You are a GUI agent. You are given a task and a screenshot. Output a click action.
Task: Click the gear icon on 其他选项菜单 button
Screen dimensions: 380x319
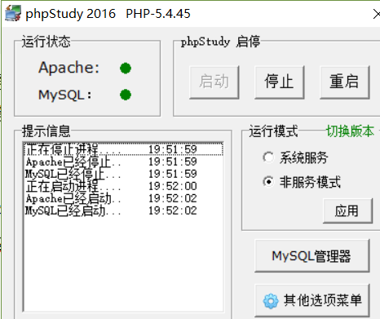tap(271, 301)
